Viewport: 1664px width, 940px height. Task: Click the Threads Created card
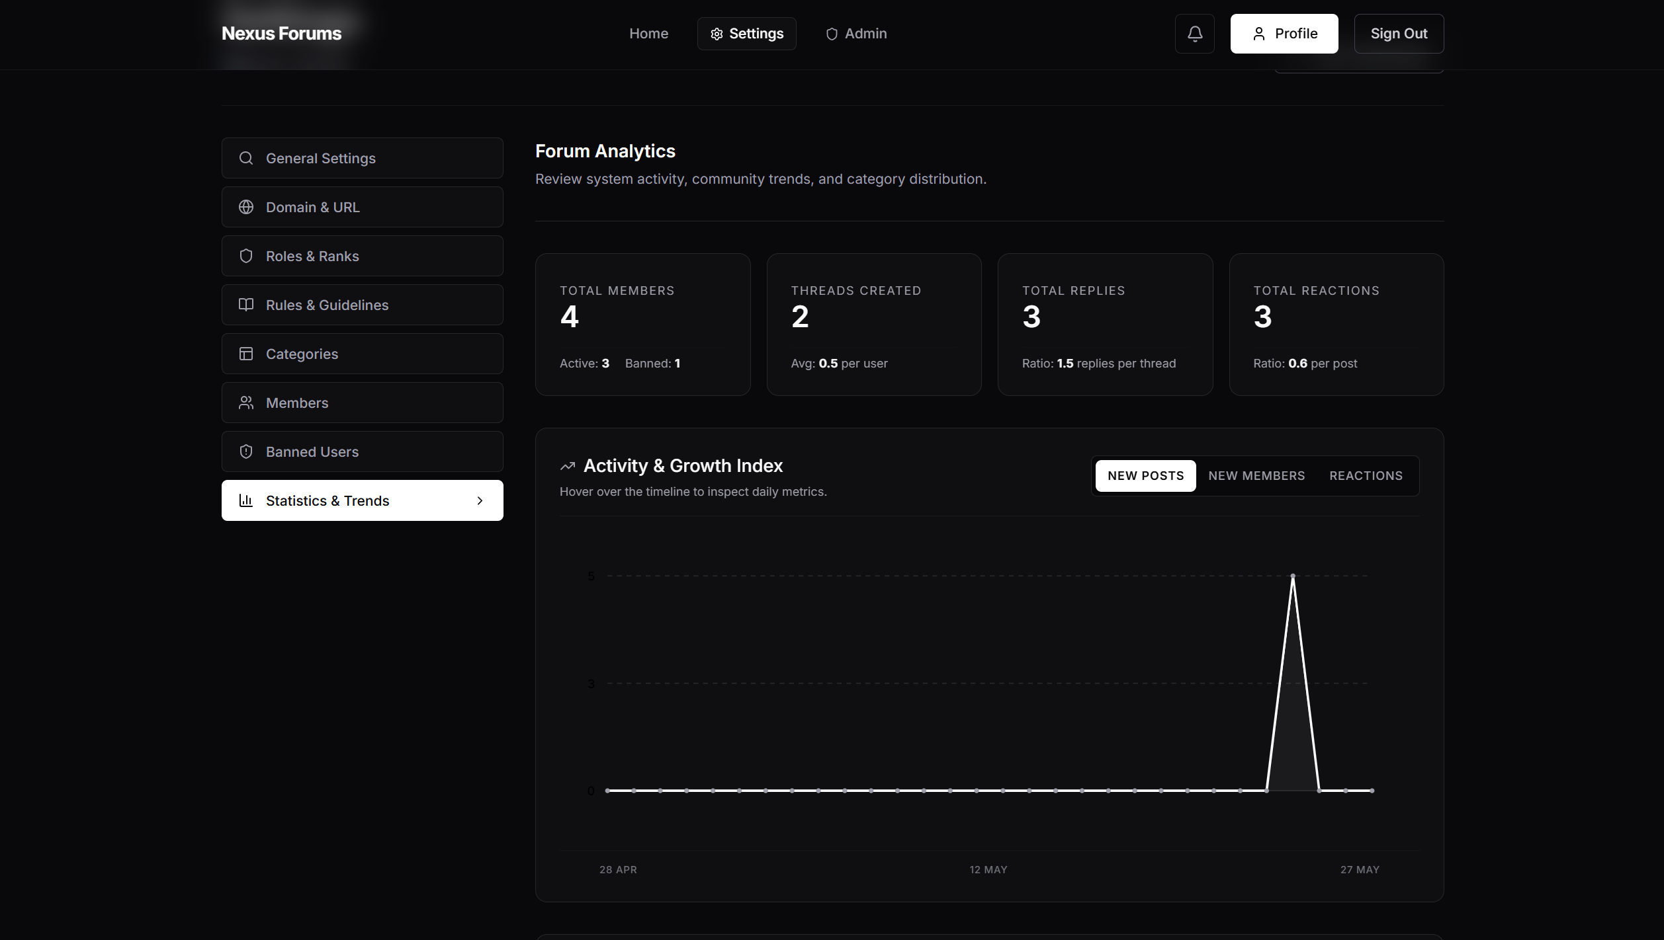[873, 325]
